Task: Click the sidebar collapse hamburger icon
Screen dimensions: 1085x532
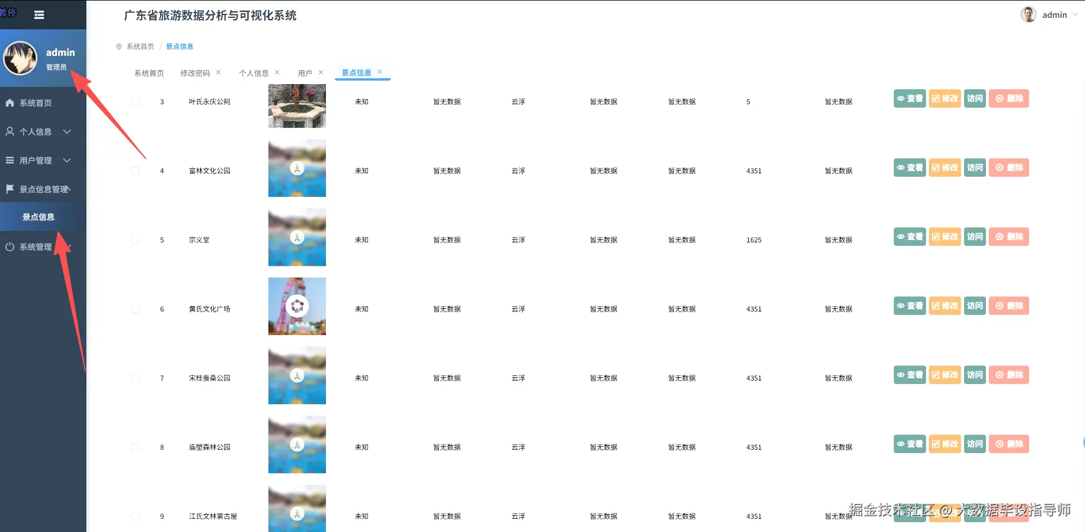Action: 39,14
